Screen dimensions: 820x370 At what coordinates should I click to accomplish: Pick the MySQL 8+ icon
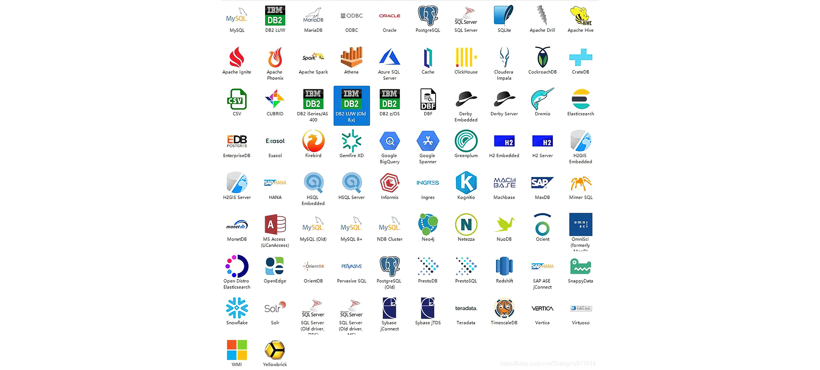coord(351,225)
